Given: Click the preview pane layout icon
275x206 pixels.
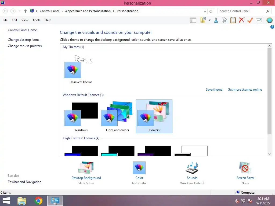Looking at the screenshot, I should (x=193, y=20).
